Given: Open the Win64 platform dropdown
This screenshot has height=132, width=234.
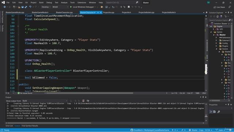Looking at the screenshot, I should (60, 7).
